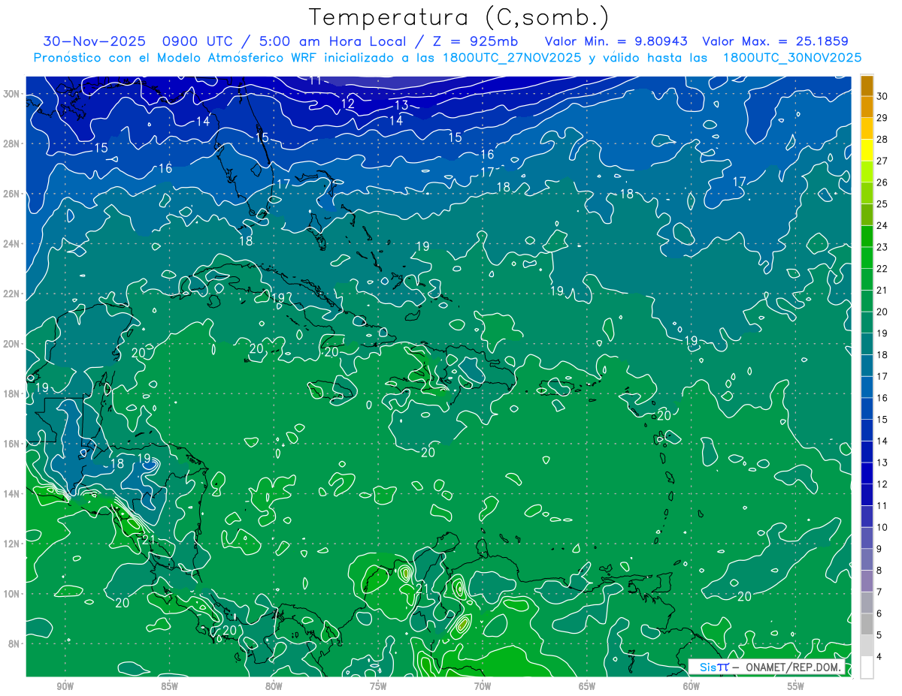
Task: Click the '70W' longitude label
Action: pyautogui.click(x=483, y=686)
